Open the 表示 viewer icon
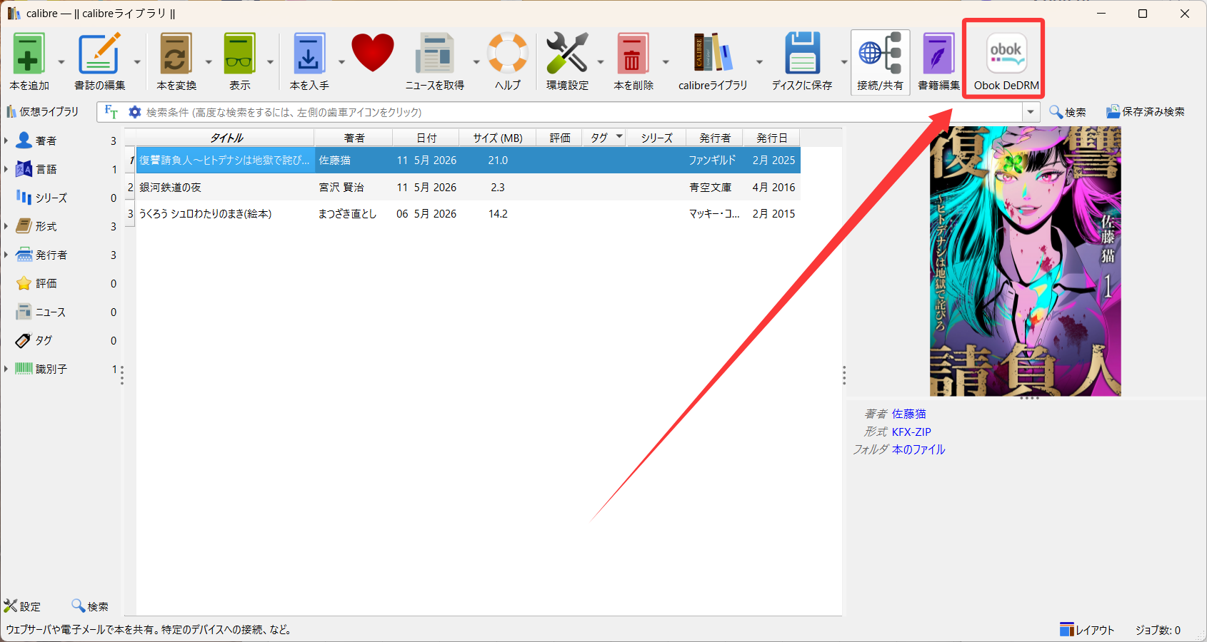The image size is (1207, 642). click(x=239, y=53)
